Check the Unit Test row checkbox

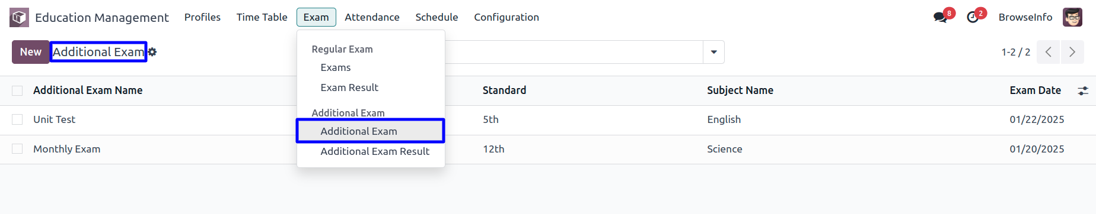pos(17,119)
